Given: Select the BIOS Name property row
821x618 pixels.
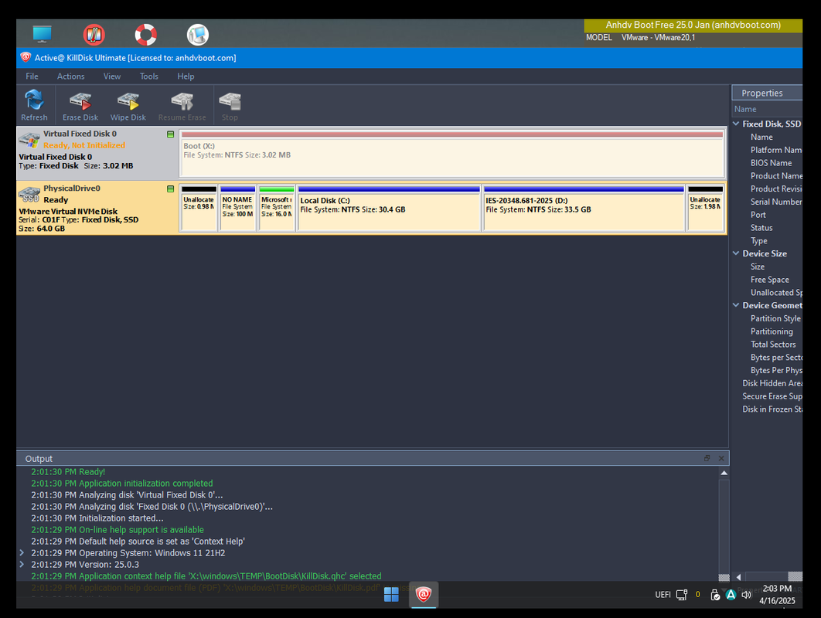Looking at the screenshot, I should point(767,163).
